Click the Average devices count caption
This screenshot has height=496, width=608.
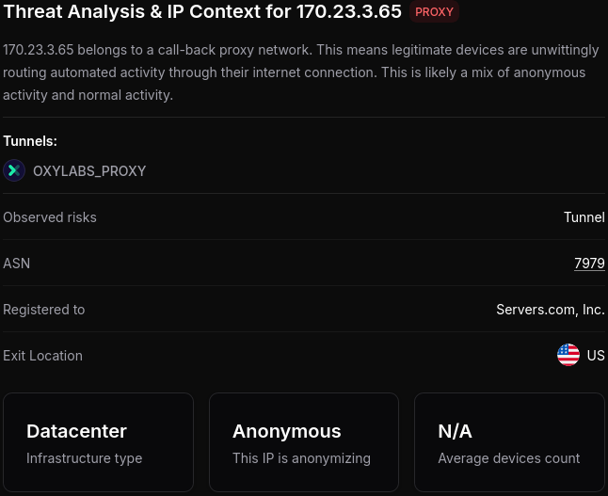(508, 458)
